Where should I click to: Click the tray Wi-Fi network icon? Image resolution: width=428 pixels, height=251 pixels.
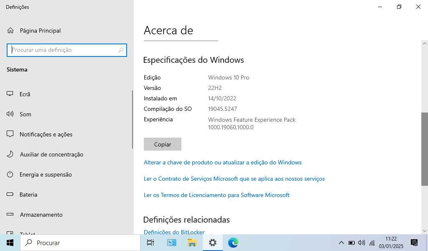pyautogui.click(x=372, y=243)
